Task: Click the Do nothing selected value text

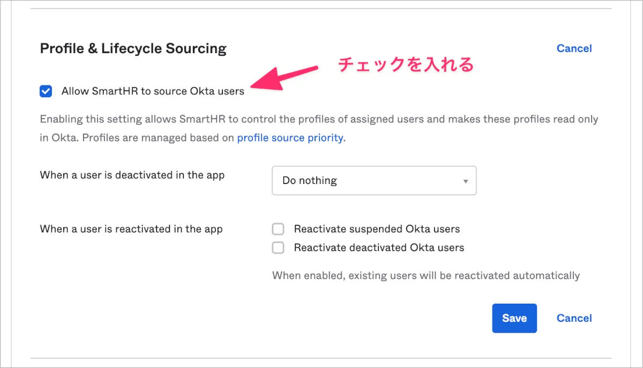Action: pyautogui.click(x=310, y=181)
